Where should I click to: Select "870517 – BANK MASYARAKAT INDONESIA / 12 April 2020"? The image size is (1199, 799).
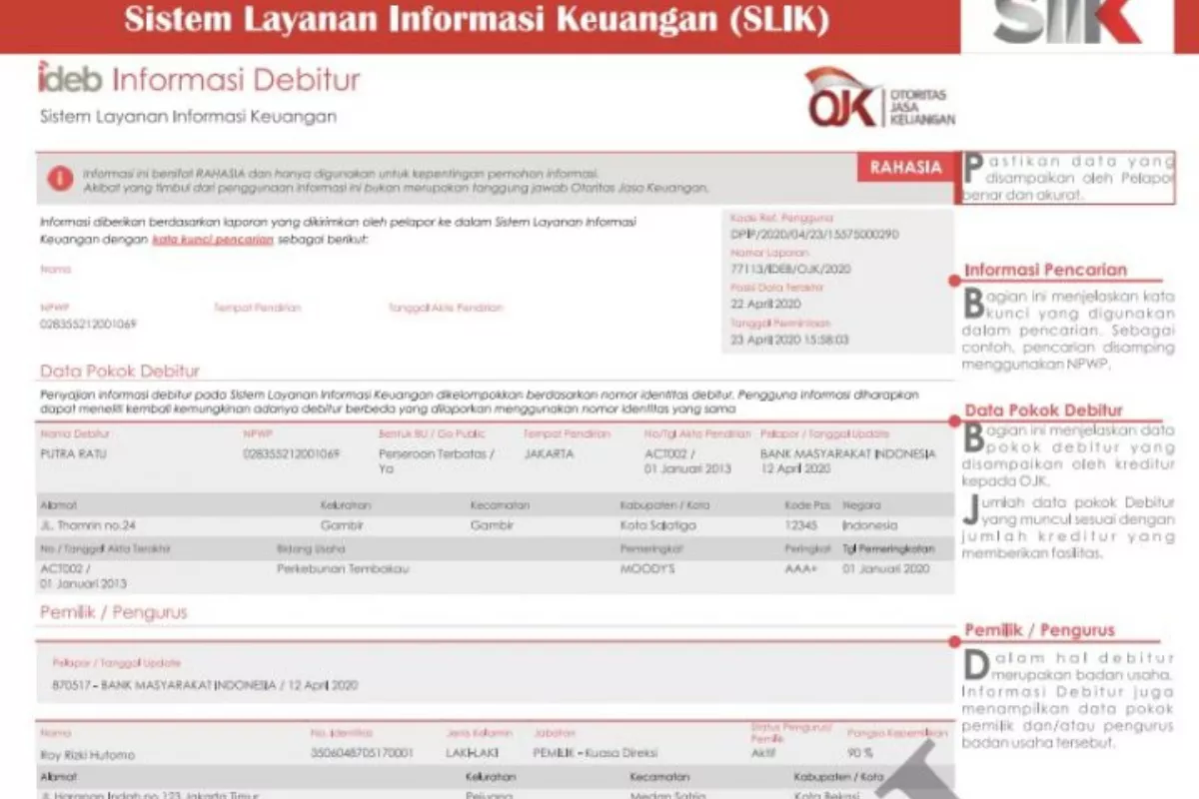(205, 685)
